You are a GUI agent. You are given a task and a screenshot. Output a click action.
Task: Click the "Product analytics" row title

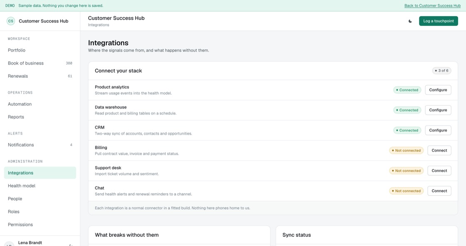click(x=112, y=87)
